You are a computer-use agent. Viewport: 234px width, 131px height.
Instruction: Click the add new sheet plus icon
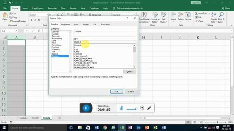coord(59,118)
